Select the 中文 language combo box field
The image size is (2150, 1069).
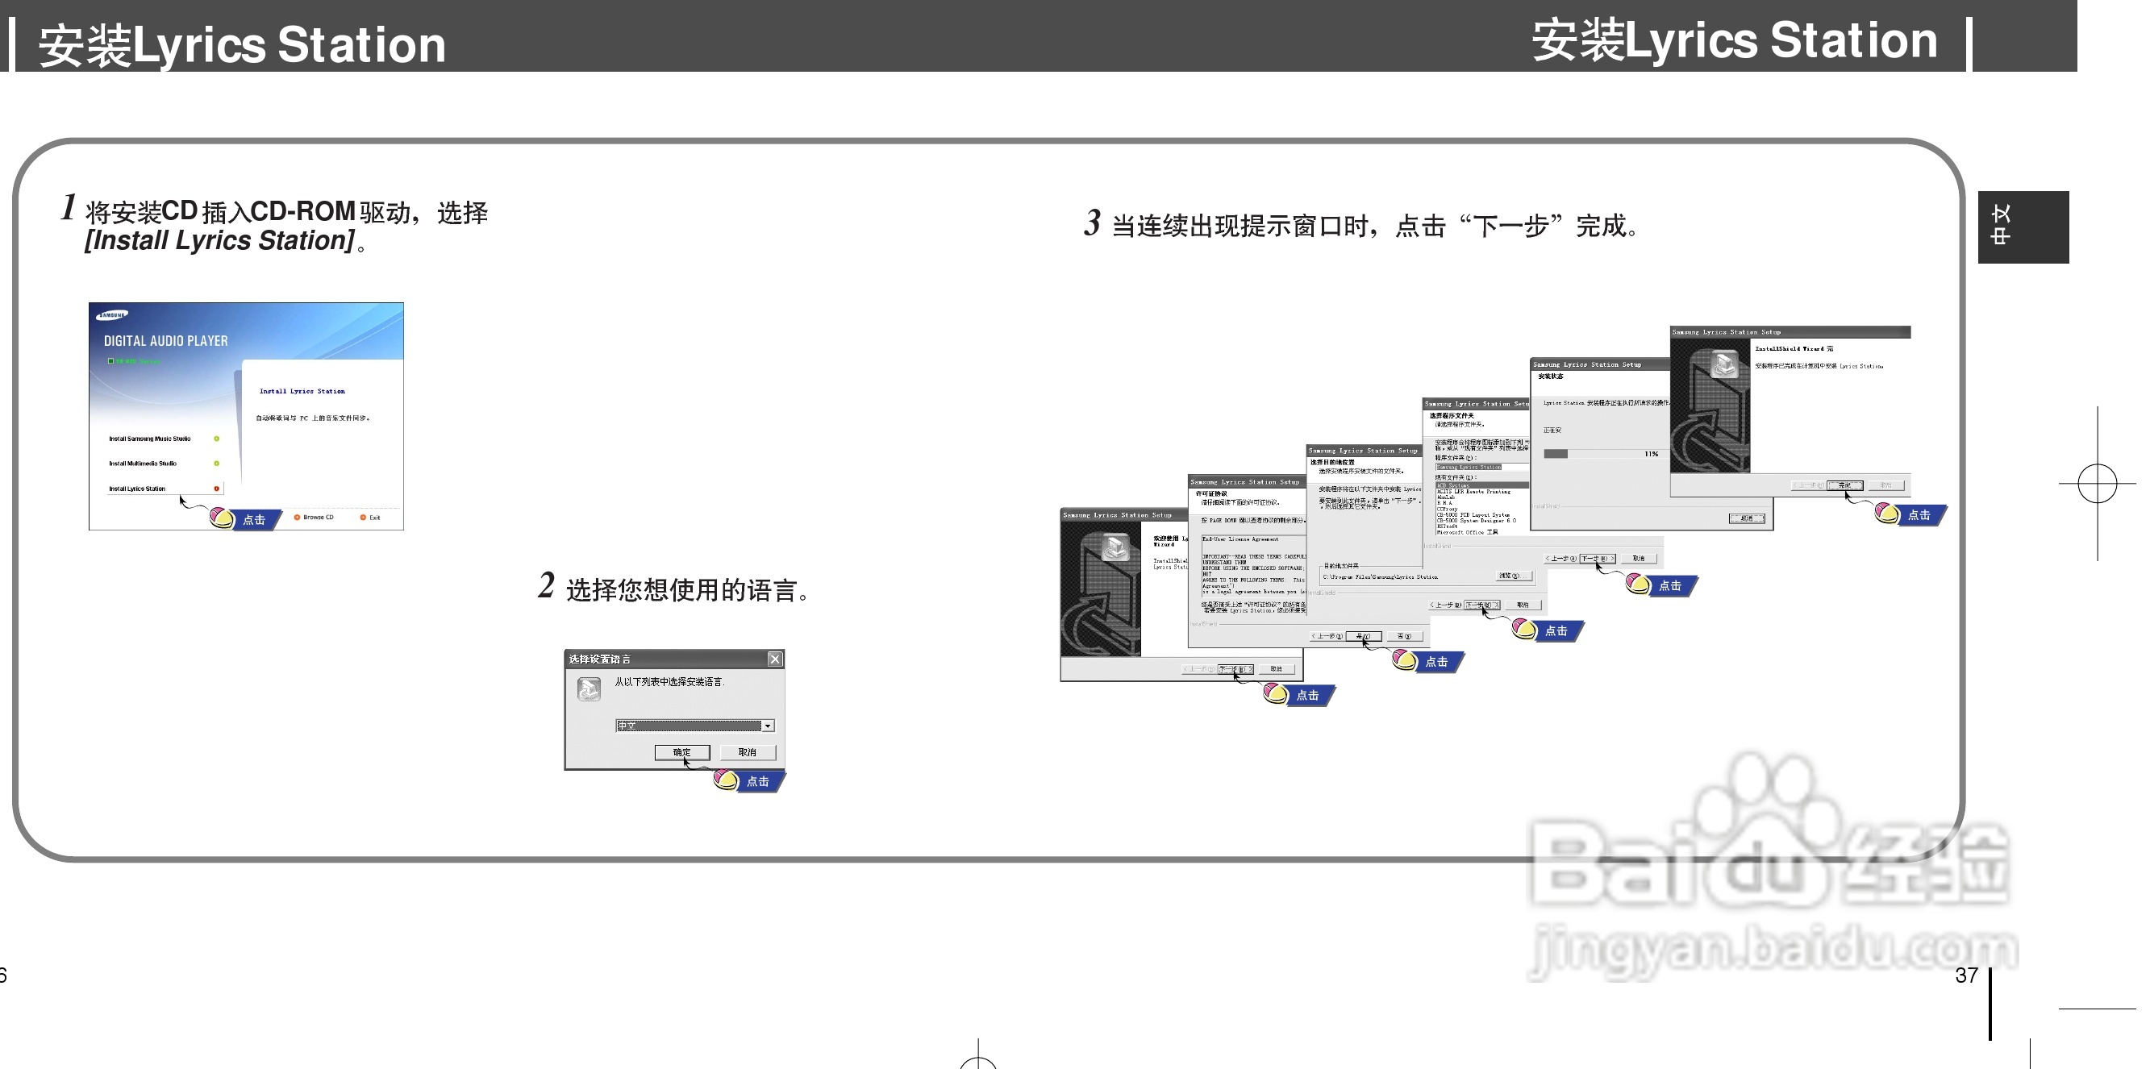point(689,726)
